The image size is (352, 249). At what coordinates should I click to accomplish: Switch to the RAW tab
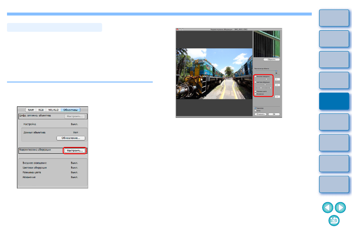tap(31, 110)
